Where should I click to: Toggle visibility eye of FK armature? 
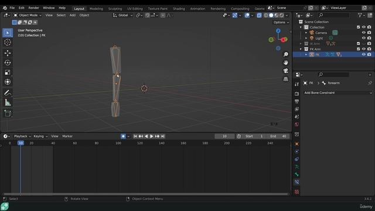(363, 55)
